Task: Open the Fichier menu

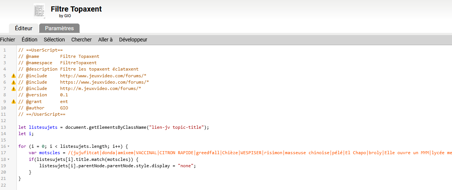Action: (x=7, y=40)
